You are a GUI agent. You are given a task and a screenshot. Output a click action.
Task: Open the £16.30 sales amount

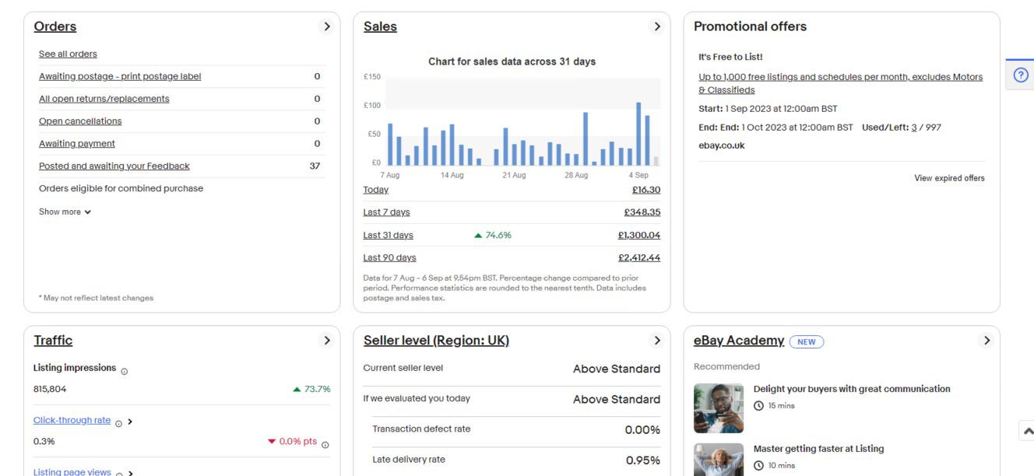coord(645,190)
